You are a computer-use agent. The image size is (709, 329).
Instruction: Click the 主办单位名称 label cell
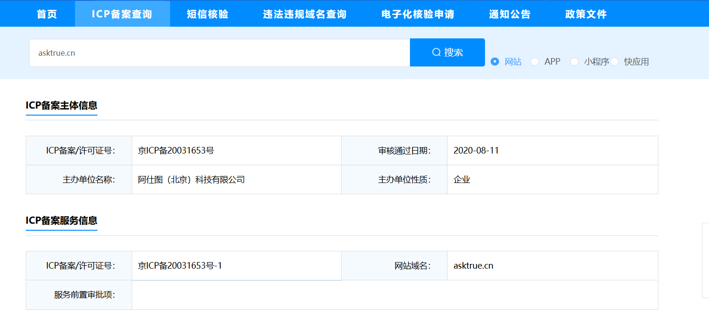pyautogui.click(x=79, y=180)
